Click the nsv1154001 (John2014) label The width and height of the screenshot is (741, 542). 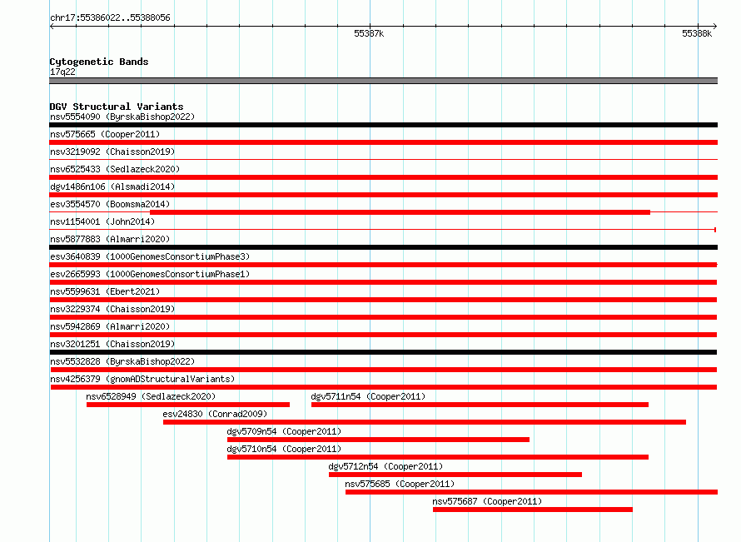click(102, 221)
